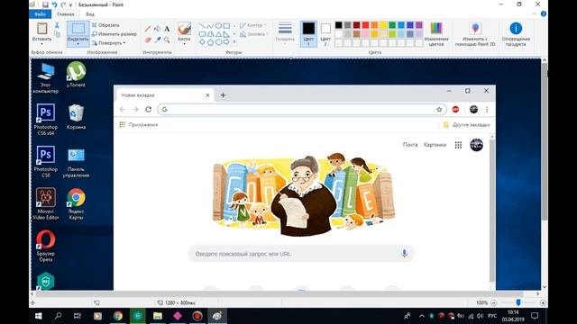Activate Color 2 background selector

[325, 33]
